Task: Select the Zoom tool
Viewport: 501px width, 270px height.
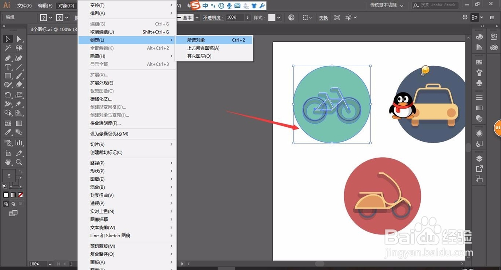Action: click(x=19, y=162)
